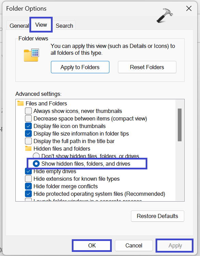Enable Decrease space between items checkbox

coord(28,118)
